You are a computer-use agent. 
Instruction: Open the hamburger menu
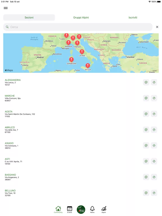[6, 8]
